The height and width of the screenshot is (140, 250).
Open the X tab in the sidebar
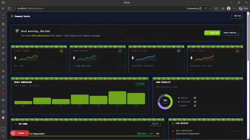click(x=3, y=123)
